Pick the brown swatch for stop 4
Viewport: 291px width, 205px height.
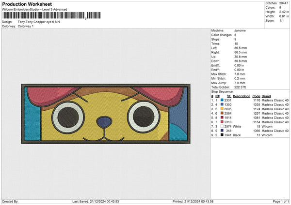click(222, 113)
